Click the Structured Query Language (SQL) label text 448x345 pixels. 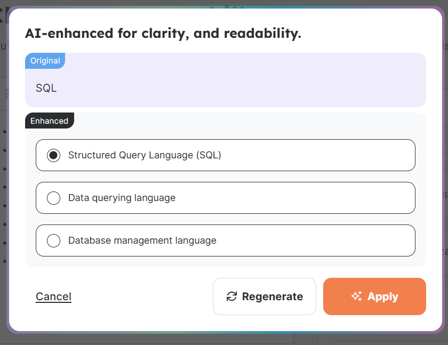pos(146,155)
